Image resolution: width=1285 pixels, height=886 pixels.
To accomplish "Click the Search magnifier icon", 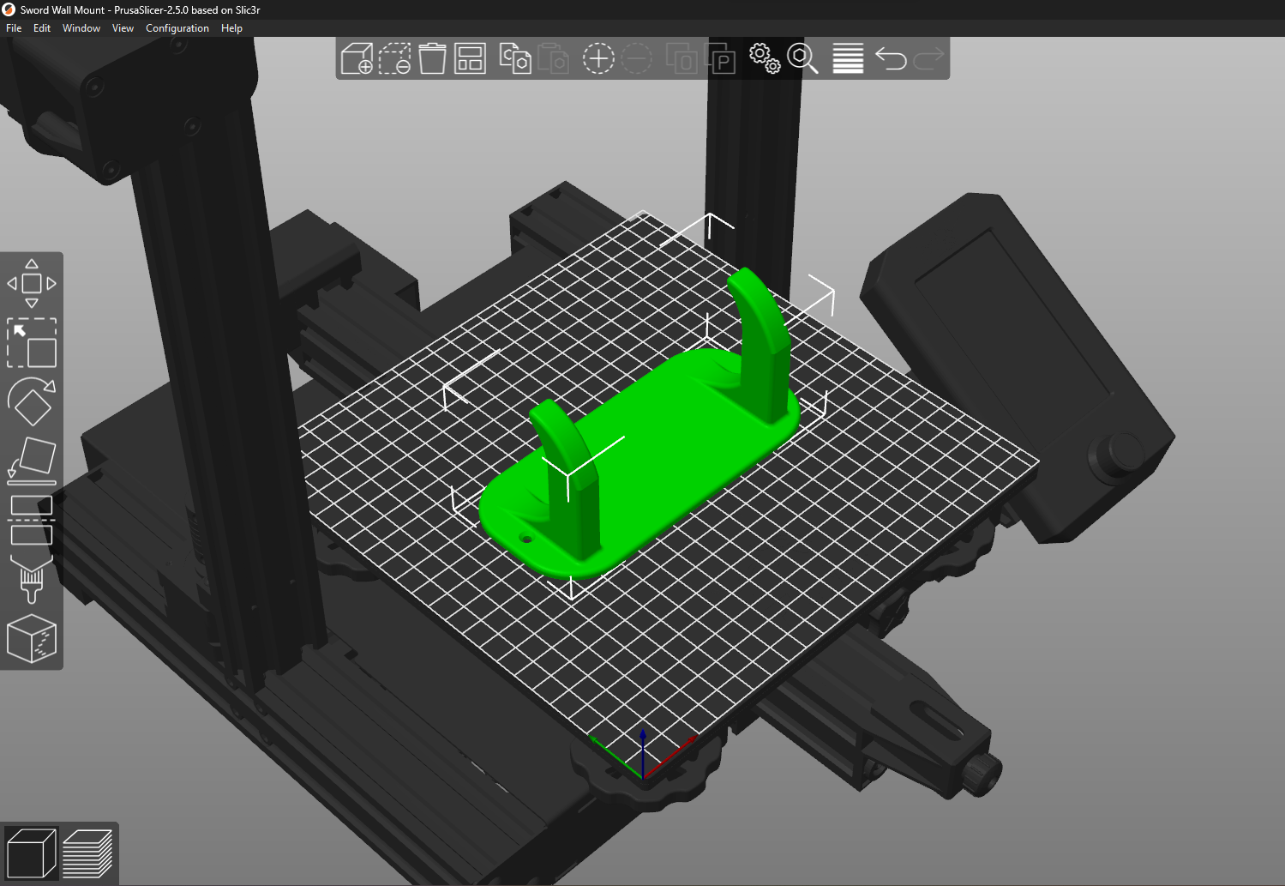I will tap(803, 58).
